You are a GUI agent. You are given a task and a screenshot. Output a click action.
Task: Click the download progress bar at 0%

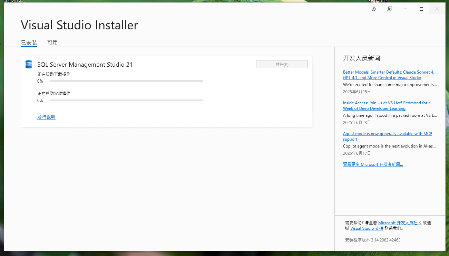pyautogui.click(x=126, y=81)
